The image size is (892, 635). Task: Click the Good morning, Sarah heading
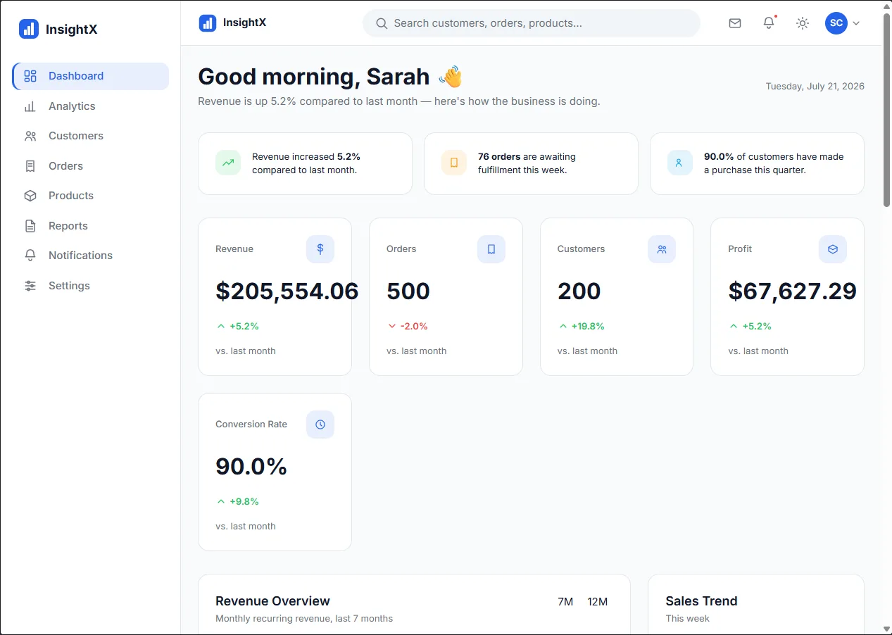click(330, 77)
